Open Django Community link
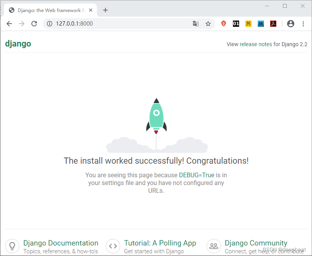This screenshot has width=312, height=256. 256,243
